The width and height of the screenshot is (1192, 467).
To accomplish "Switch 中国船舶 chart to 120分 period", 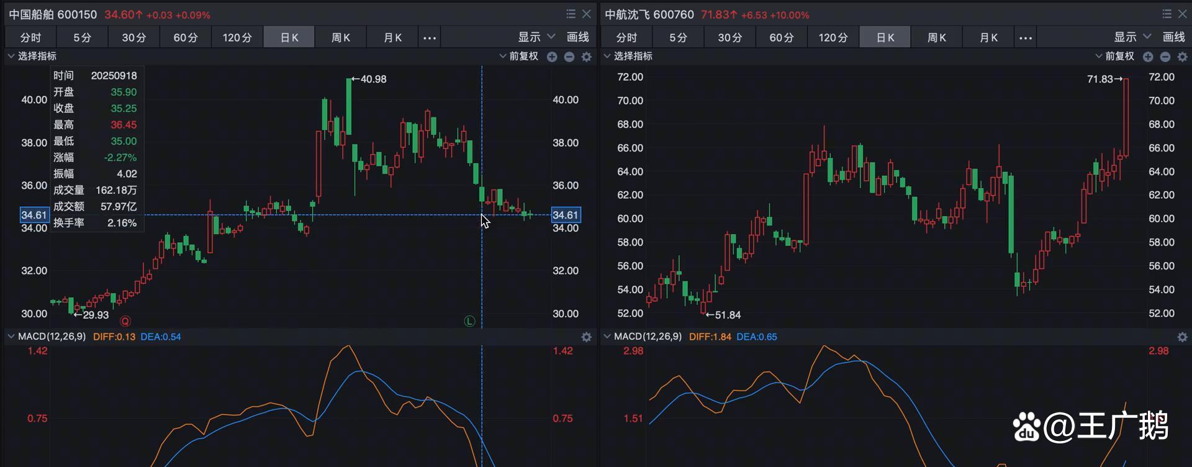I will (x=237, y=37).
